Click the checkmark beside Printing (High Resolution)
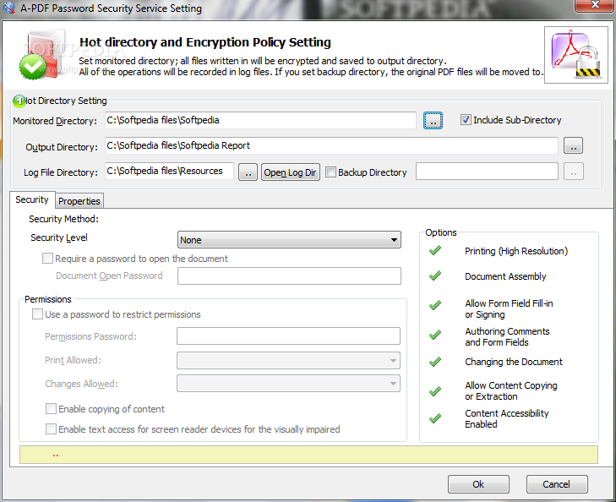This screenshot has height=502, width=616. [x=435, y=250]
